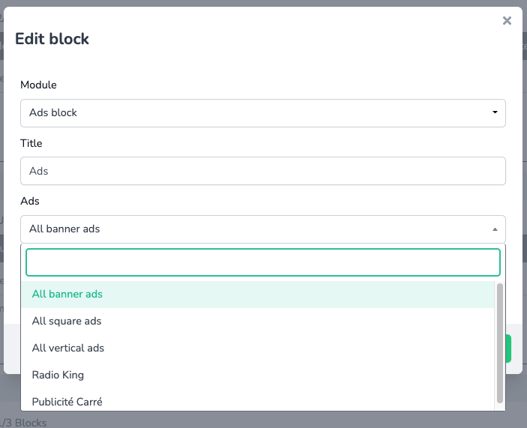Image resolution: width=527 pixels, height=428 pixels.
Task: Click the scrollbar track below the thumb
Action: (500, 406)
